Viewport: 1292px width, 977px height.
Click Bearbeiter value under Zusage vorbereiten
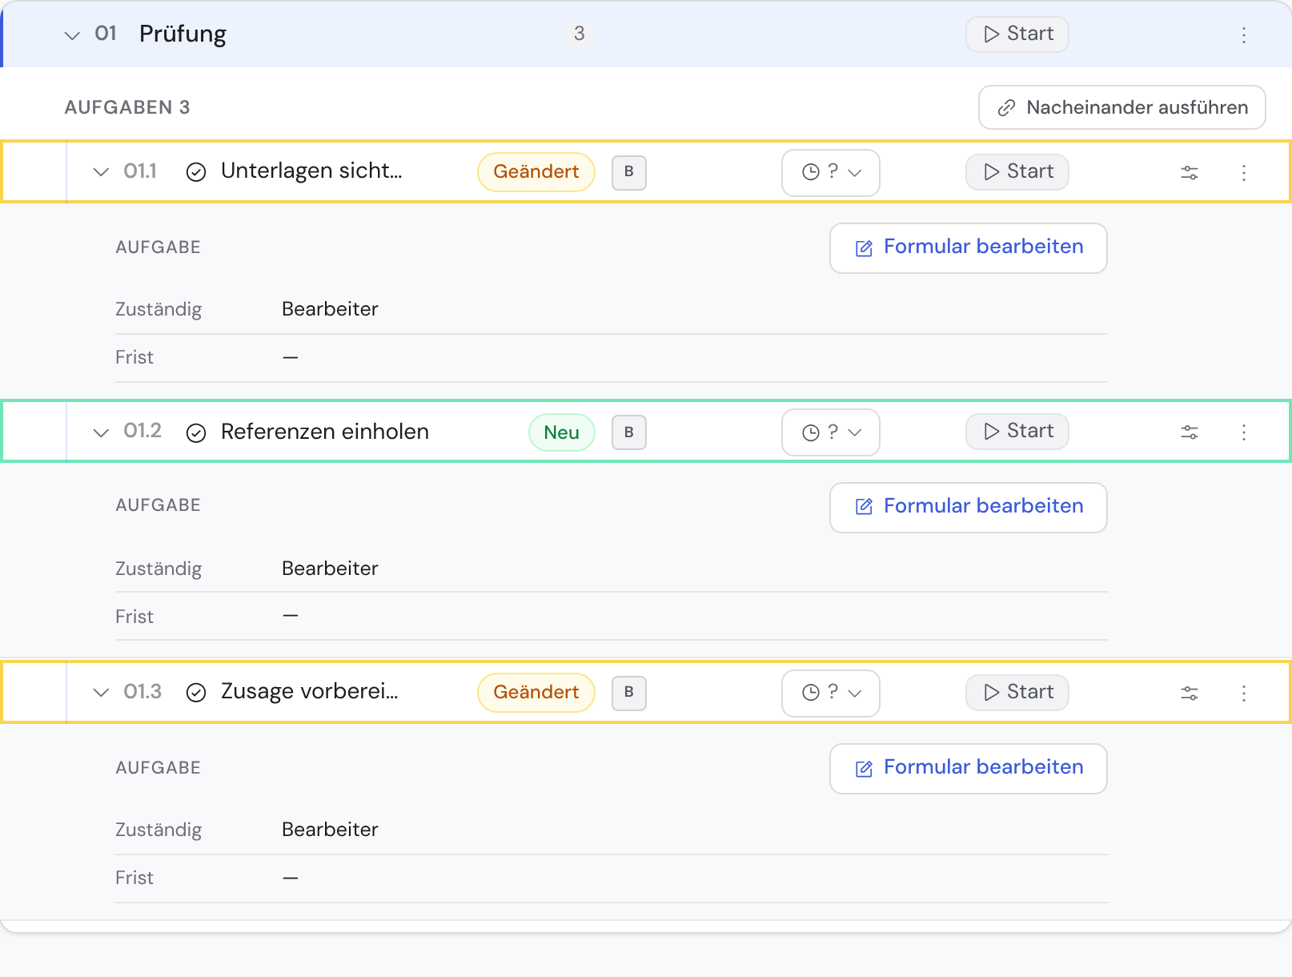(x=330, y=830)
